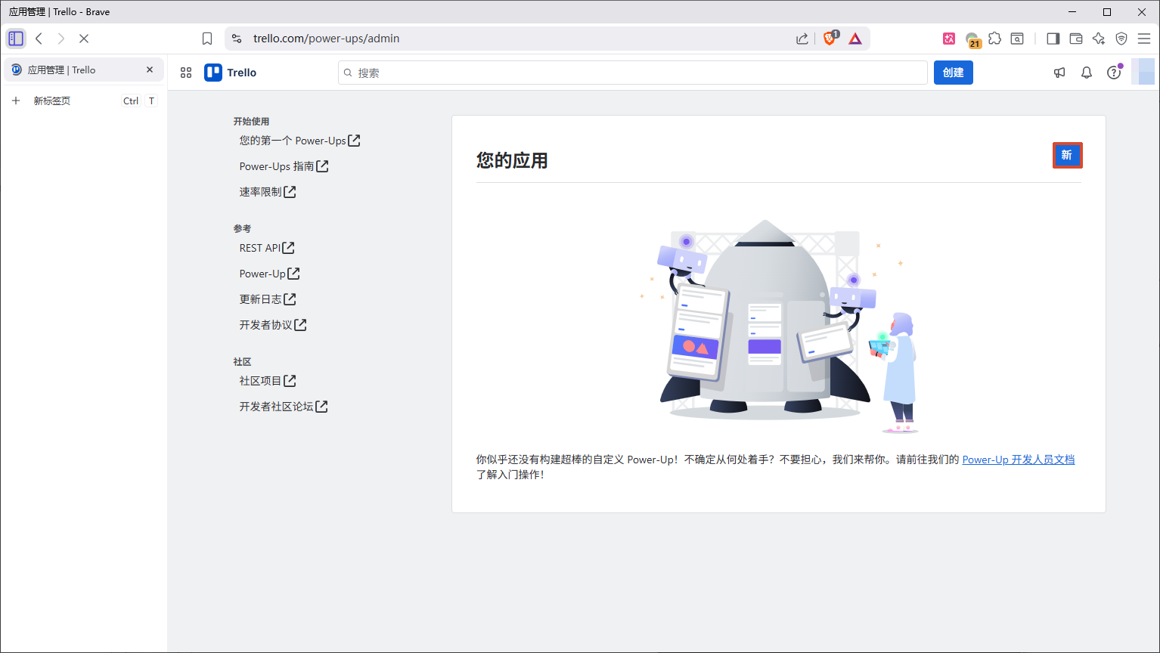Click the 参考 section label
This screenshot has width=1160, height=653.
coord(242,228)
